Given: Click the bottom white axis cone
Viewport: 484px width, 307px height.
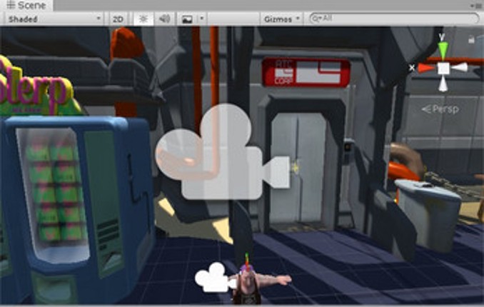Looking at the screenshot, I should (443, 84).
